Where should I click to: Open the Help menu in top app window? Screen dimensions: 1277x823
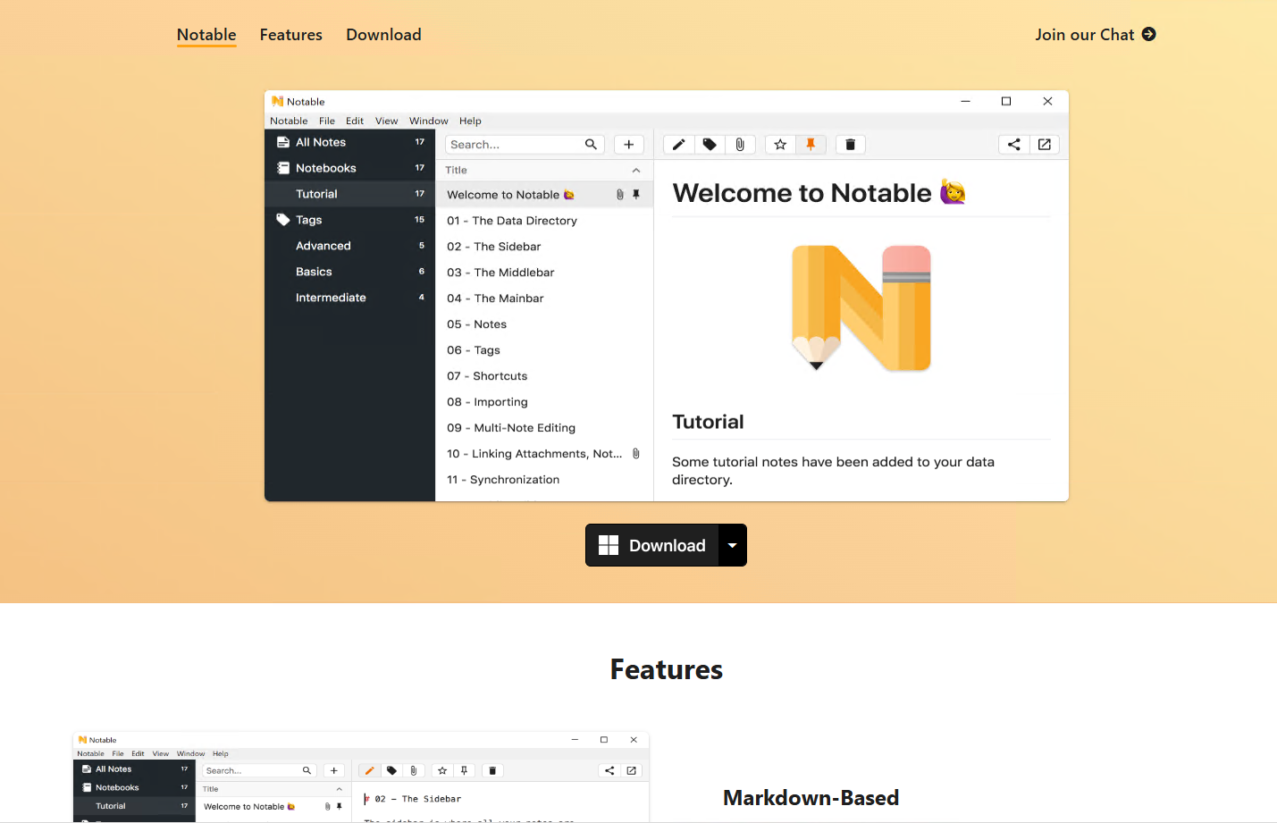(x=470, y=121)
